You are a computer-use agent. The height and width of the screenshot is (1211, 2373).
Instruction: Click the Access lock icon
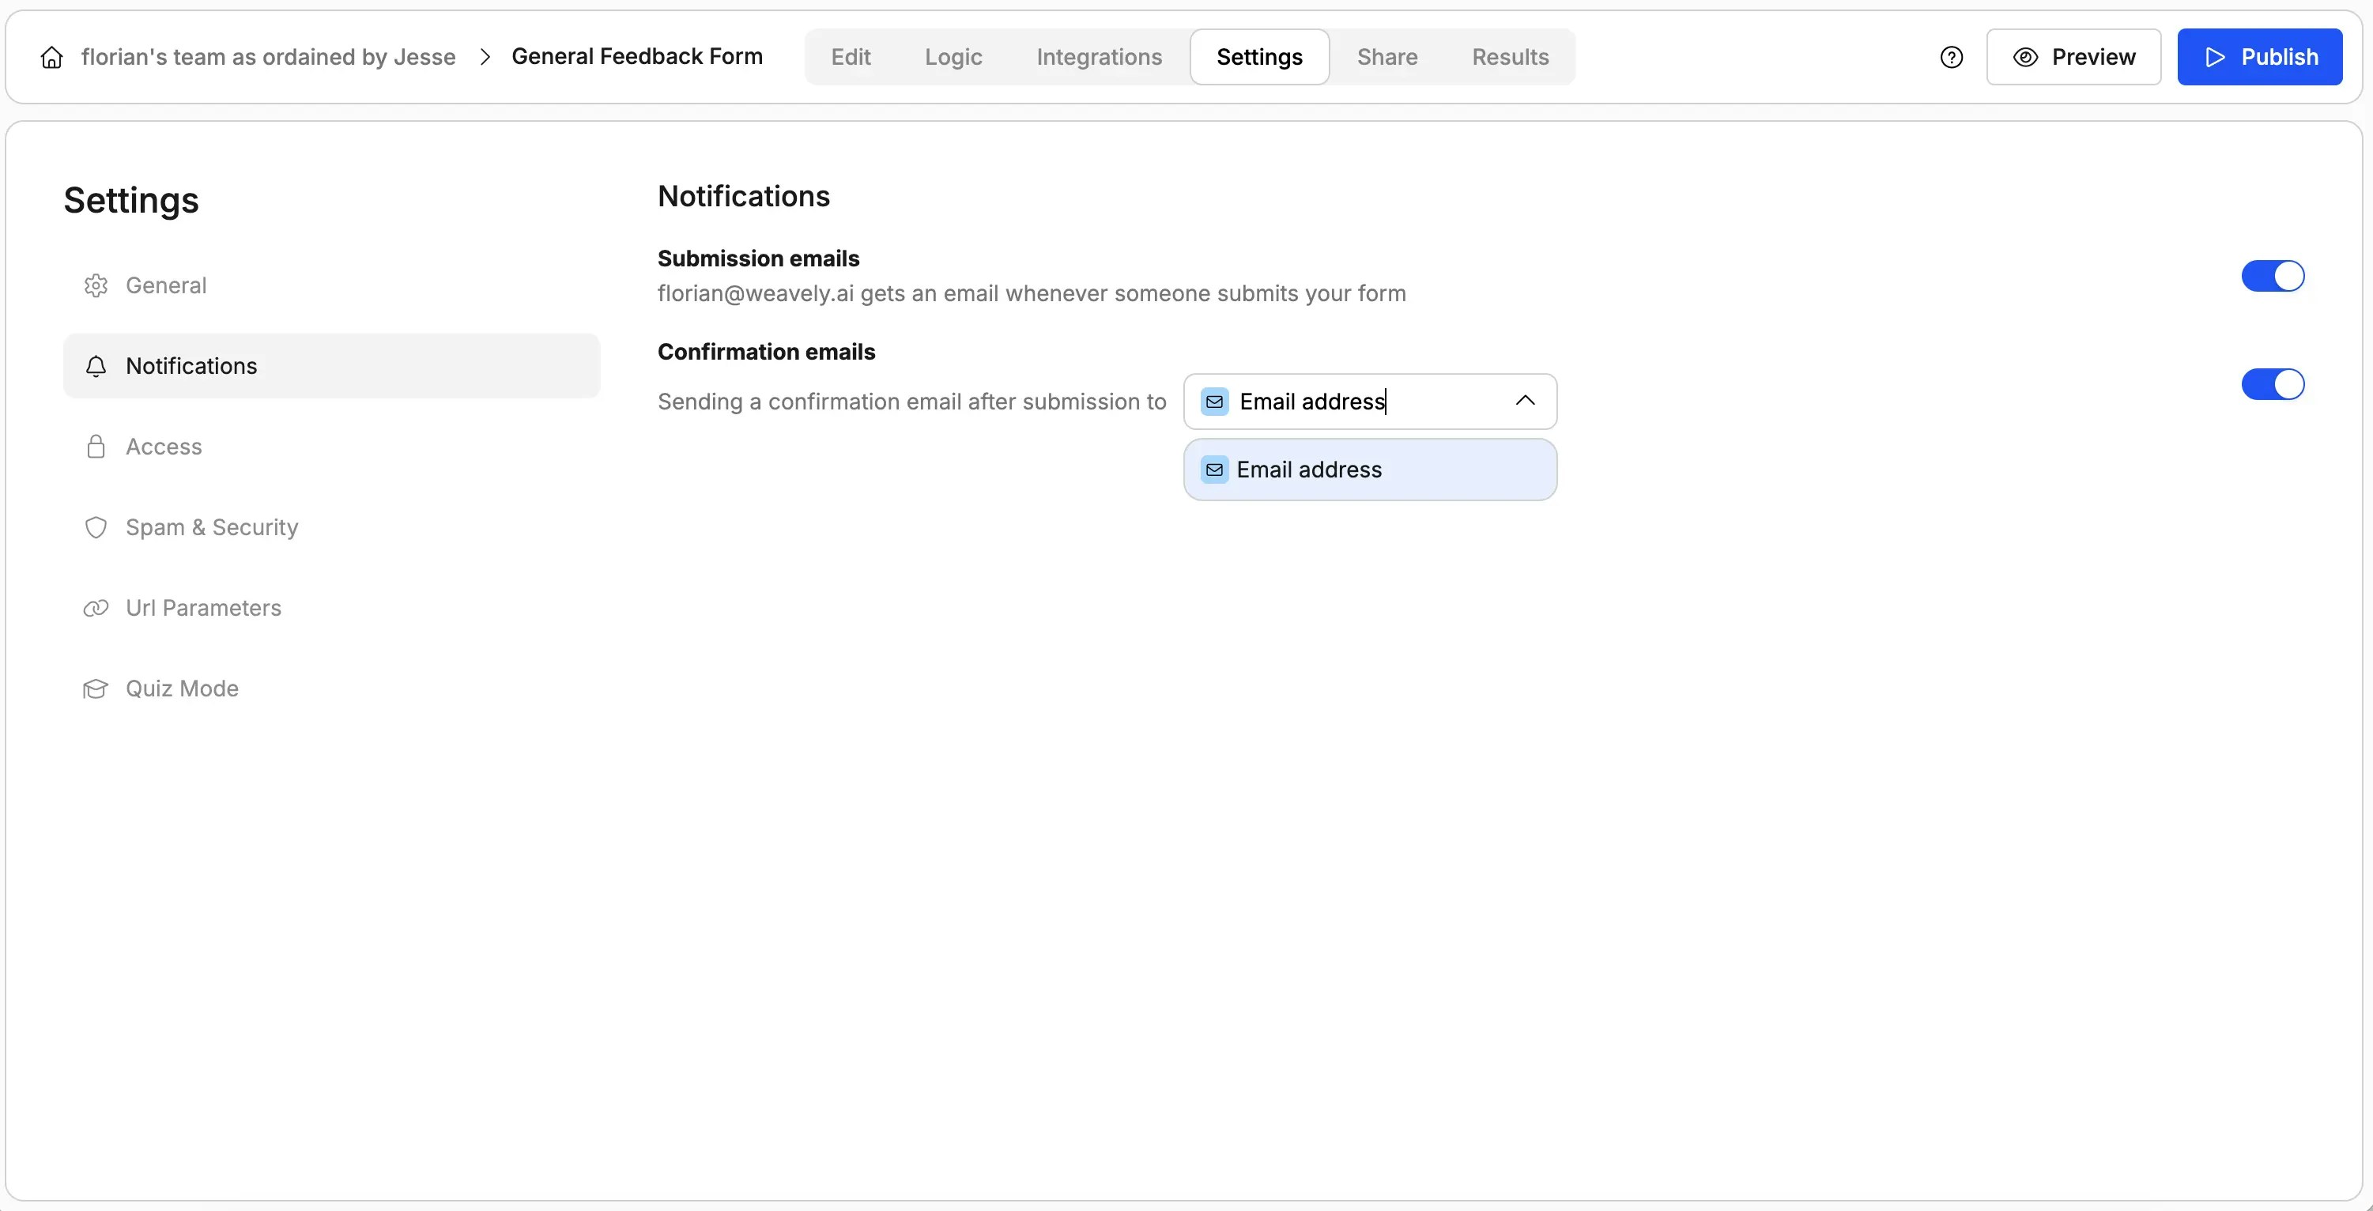96,447
